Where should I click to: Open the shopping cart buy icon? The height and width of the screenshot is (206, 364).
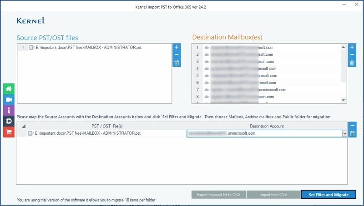(9, 132)
